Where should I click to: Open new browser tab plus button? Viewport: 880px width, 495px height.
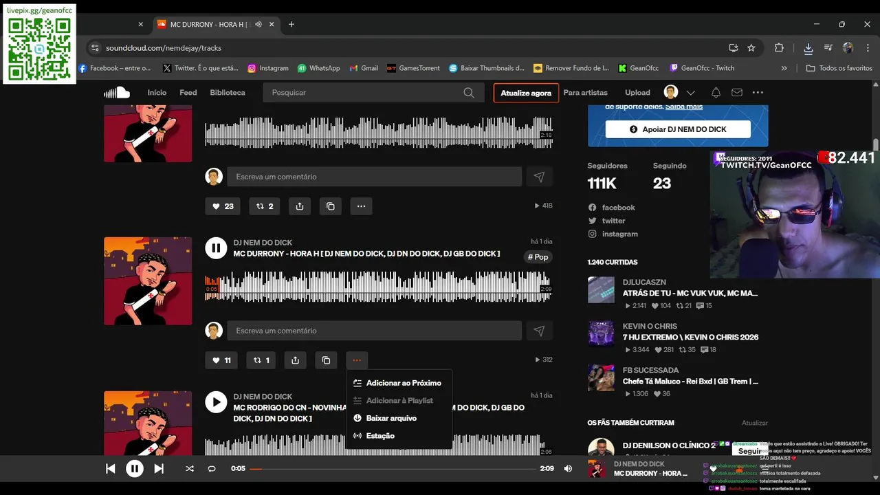pyautogui.click(x=291, y=24)
